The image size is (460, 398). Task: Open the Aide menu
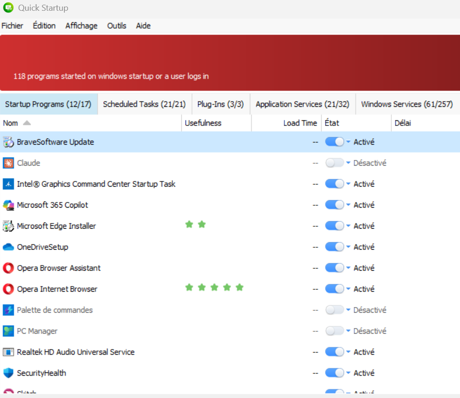click(143, 26)
